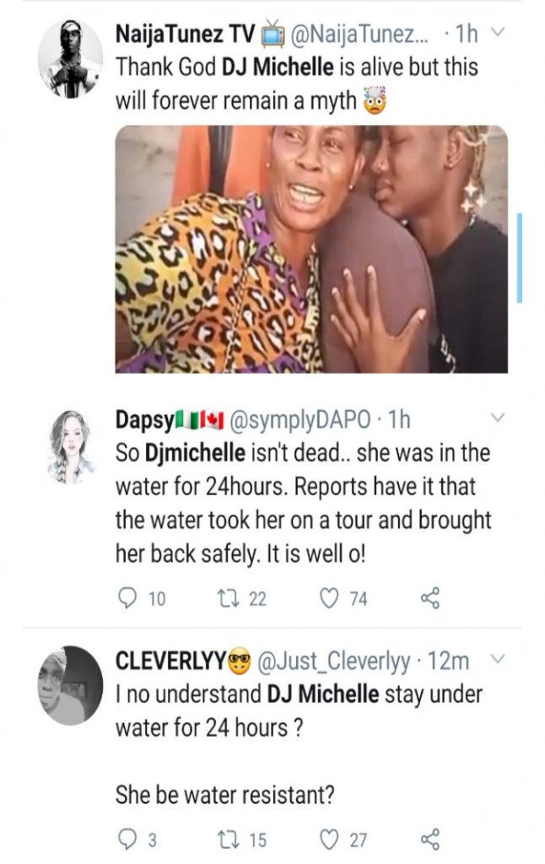This screenshot has width=545, height=864.
Task: Share CLEVERLYY's tweet using share icon
Action: [x=429, y=839]
